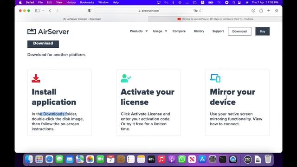This screenshot has width=297, height=167.
Task: Open Mail from the Dock
Action: pyautogui.click(x=70, y=159)
